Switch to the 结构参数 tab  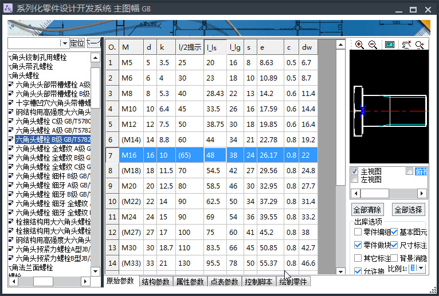[155, 282]
